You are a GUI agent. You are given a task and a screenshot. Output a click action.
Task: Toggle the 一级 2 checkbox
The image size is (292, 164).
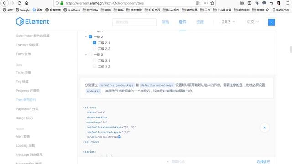click(90, 36)
